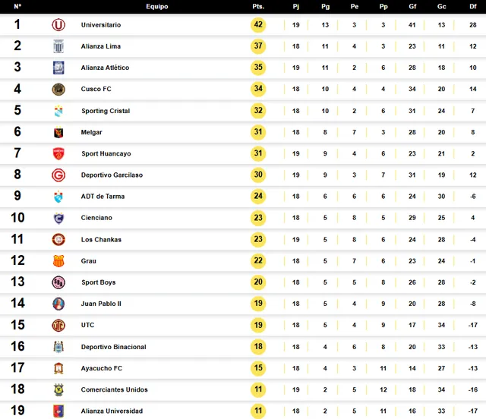Click the Alianza Lima club crest
The height and width of the screenshot is (419, 486).
pyautogui.click(x=58, y=46)
